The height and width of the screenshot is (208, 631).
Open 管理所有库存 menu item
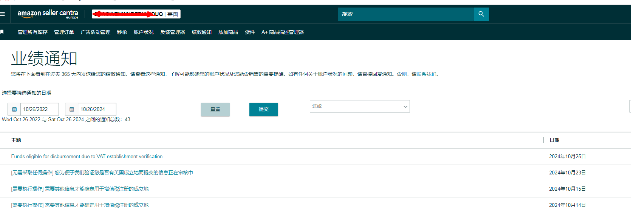coord(32,32)
